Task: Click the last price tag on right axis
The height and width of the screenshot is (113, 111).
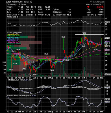Action: click(107, 38)
